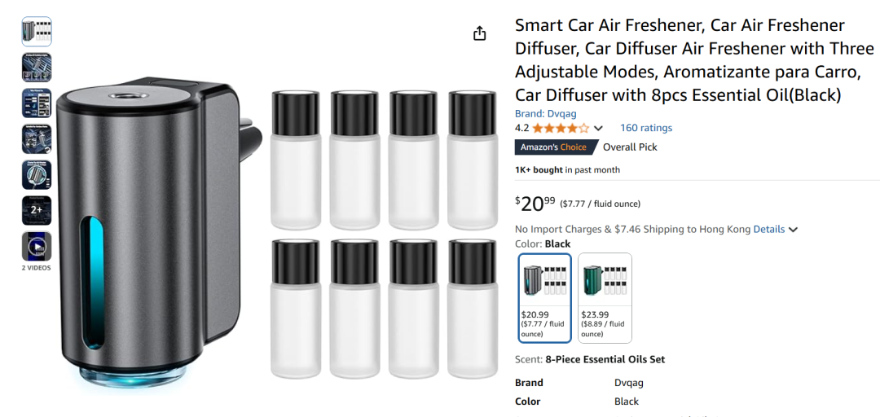Open the 2 videos thumbnail
This screenshot has height=417, width=880.
coord(37,247)
